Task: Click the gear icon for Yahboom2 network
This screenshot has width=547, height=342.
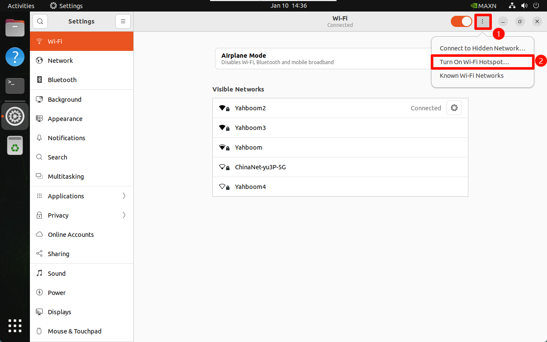Action: coord(454,108)
